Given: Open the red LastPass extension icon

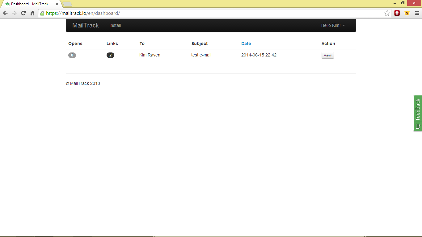Looking at the screenshot, I should pos(397,13).
